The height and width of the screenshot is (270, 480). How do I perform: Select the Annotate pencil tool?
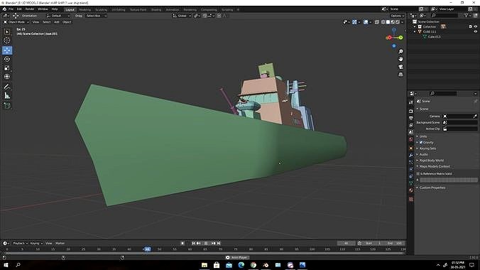(7, 87)
